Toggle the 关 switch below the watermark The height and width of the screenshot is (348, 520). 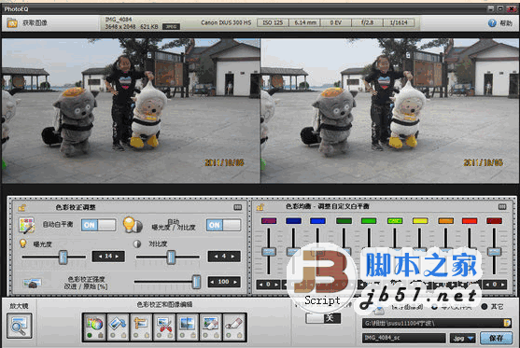pyautogui.click(x=323, y=318)
